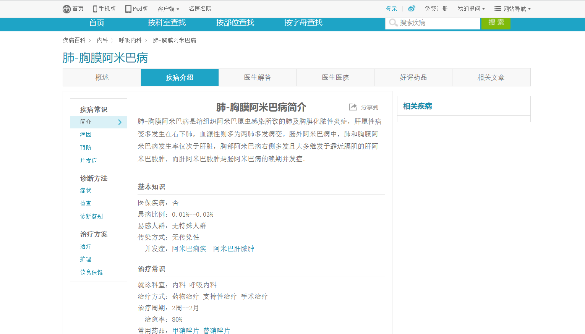Click the home face icon in top bar

[66, 9]
